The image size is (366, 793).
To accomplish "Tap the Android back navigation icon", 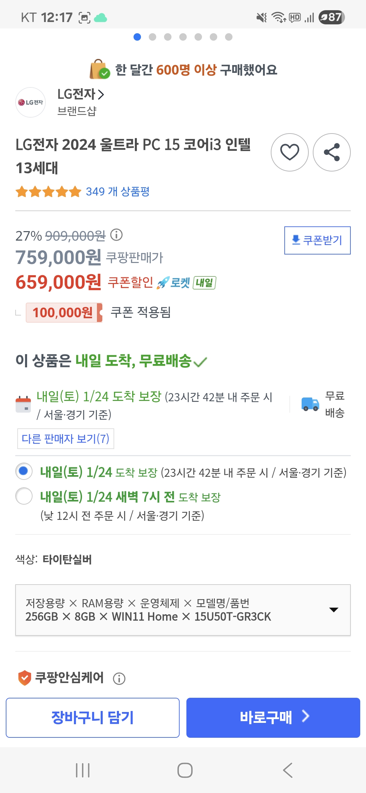I will pyautogui.click(x=287, y=770).
